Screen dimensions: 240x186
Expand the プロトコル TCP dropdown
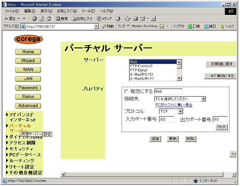tap(180, 111)
